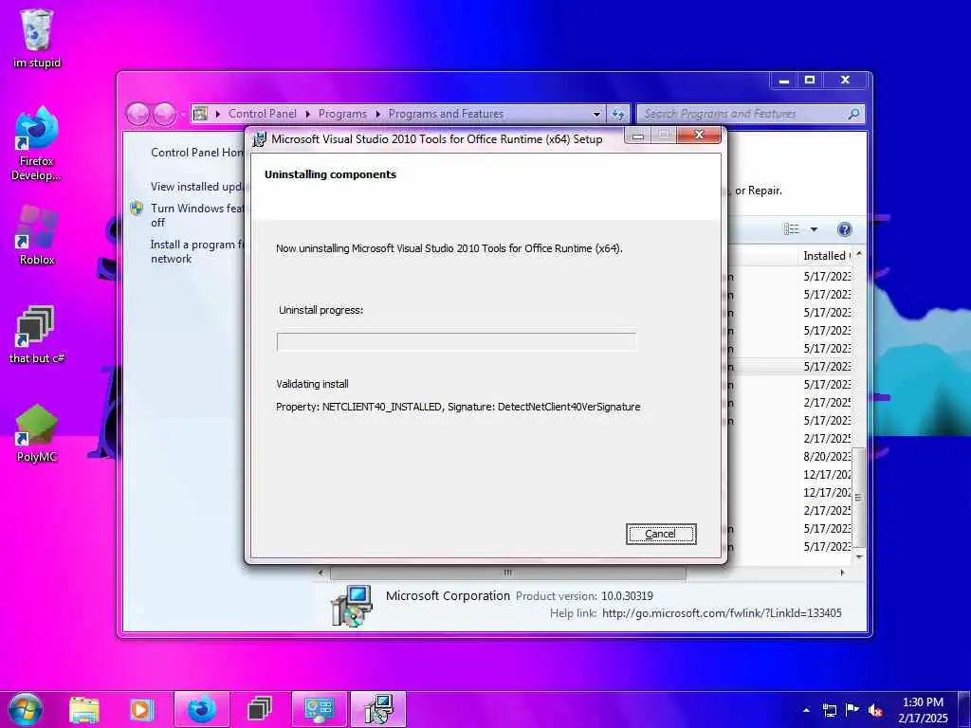Switch to Control Panel taskbar button
971x728 pixels.
click(x=319, y=709)
